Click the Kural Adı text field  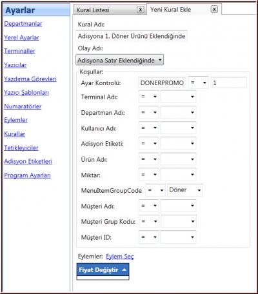tap(132, 36)
